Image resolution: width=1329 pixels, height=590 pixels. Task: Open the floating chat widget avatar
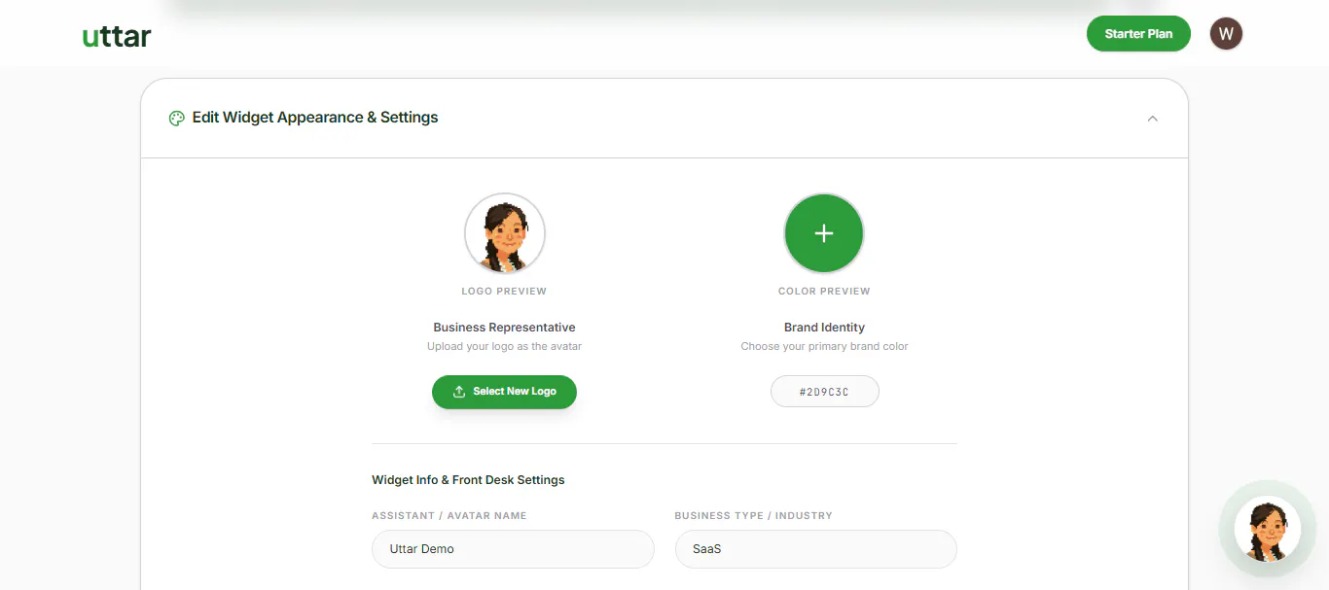(1267, 529)
